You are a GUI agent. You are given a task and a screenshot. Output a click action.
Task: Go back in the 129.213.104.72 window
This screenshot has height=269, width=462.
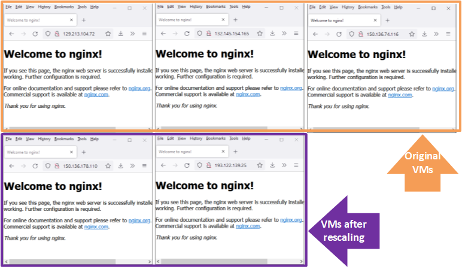tap(11, 34)
